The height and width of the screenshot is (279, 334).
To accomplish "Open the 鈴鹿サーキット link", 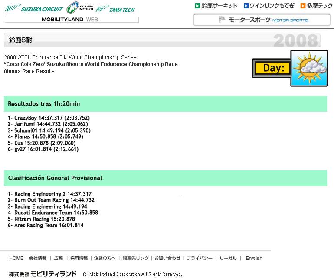I will point(219,6).
